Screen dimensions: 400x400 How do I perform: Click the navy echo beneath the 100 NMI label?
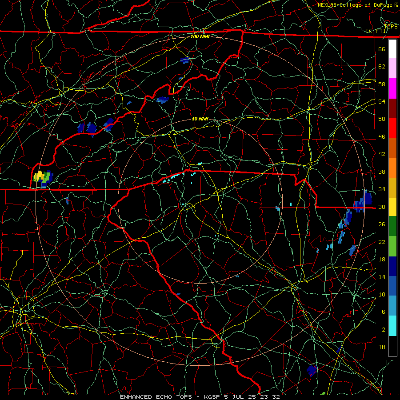(x=185, y=60)
